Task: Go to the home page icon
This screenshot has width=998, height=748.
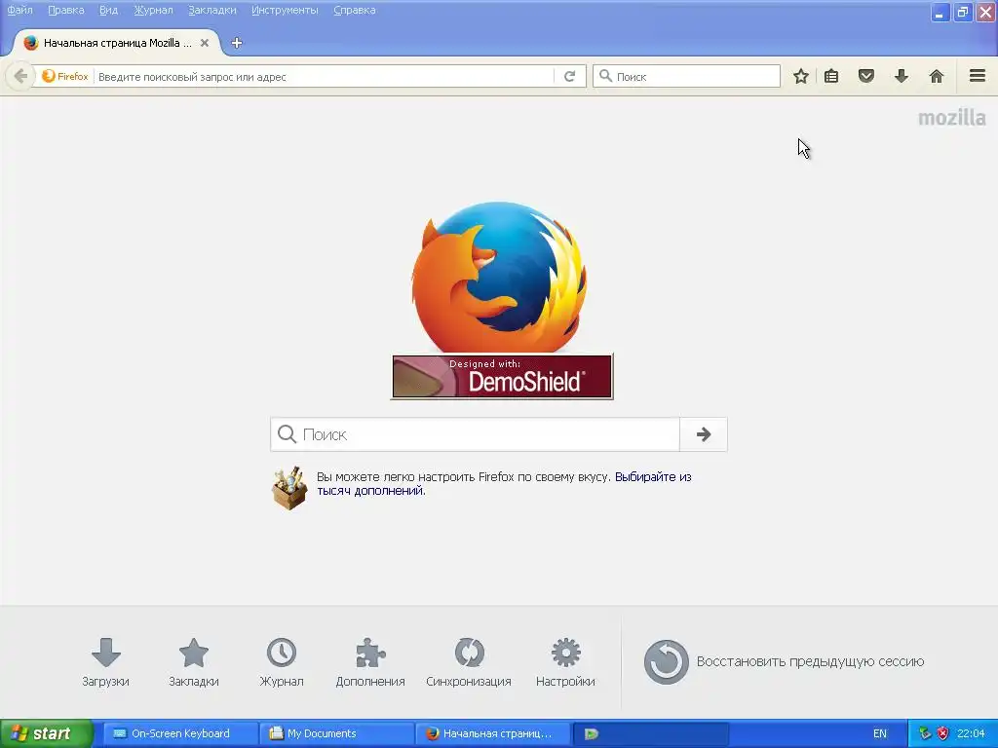Action: (x=937, y=76)
